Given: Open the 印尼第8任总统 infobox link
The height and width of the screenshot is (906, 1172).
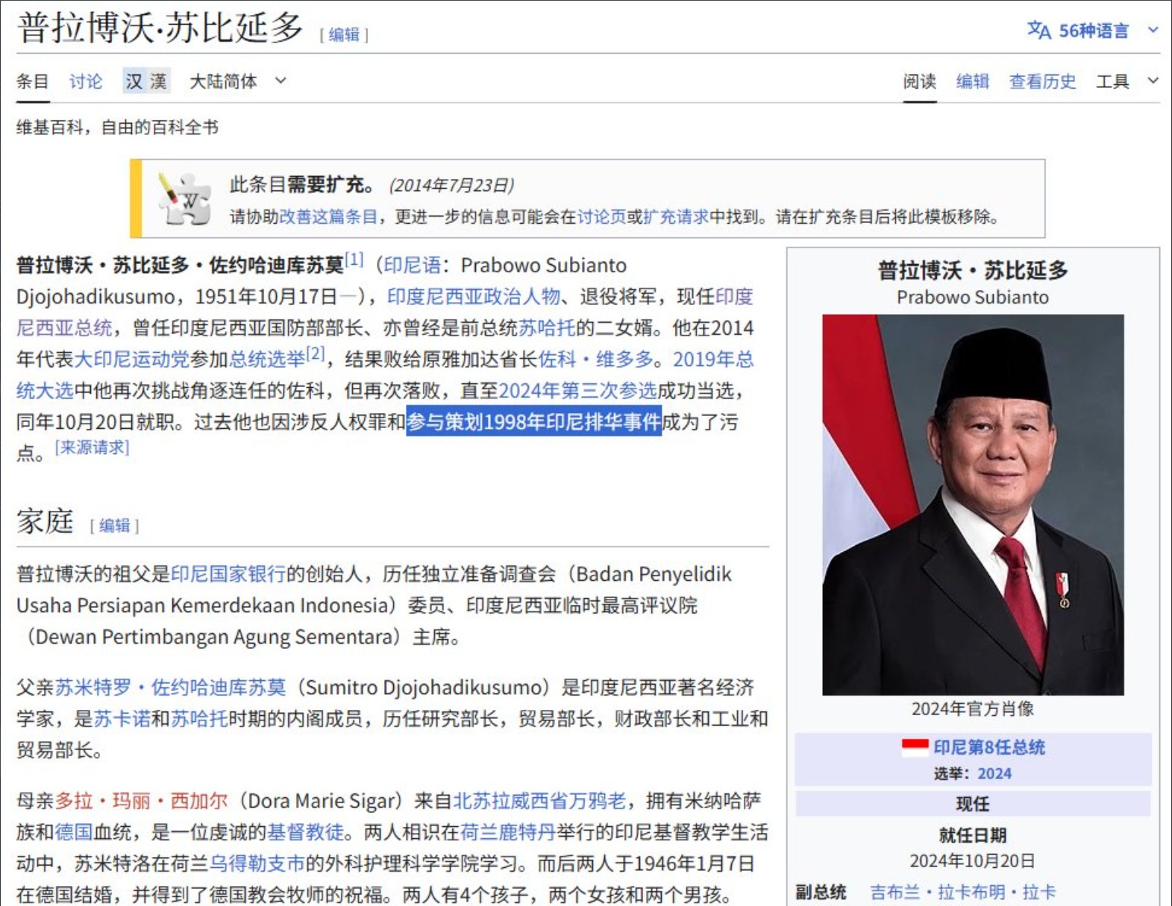Looking at the screenshot, I should (x=989, y=747).
